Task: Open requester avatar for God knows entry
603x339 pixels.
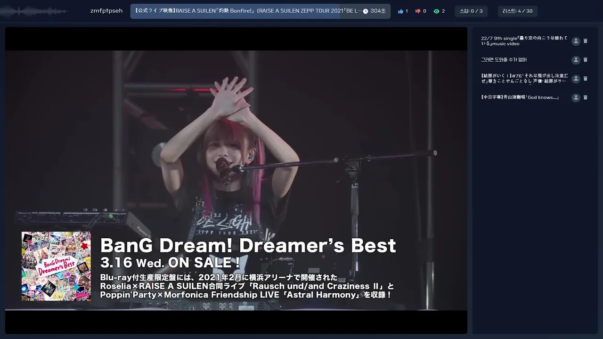Action: pyautogui.click(x=576, y=97)
